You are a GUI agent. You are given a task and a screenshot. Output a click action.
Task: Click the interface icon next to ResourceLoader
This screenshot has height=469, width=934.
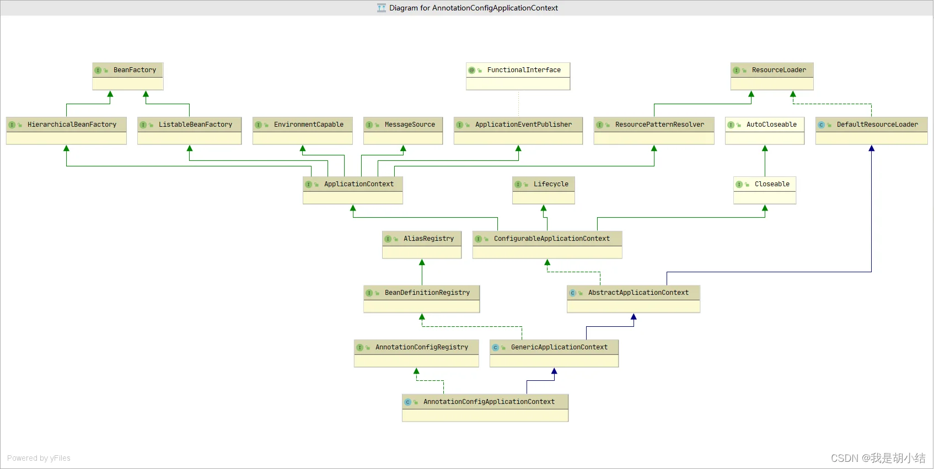(736, 71)
